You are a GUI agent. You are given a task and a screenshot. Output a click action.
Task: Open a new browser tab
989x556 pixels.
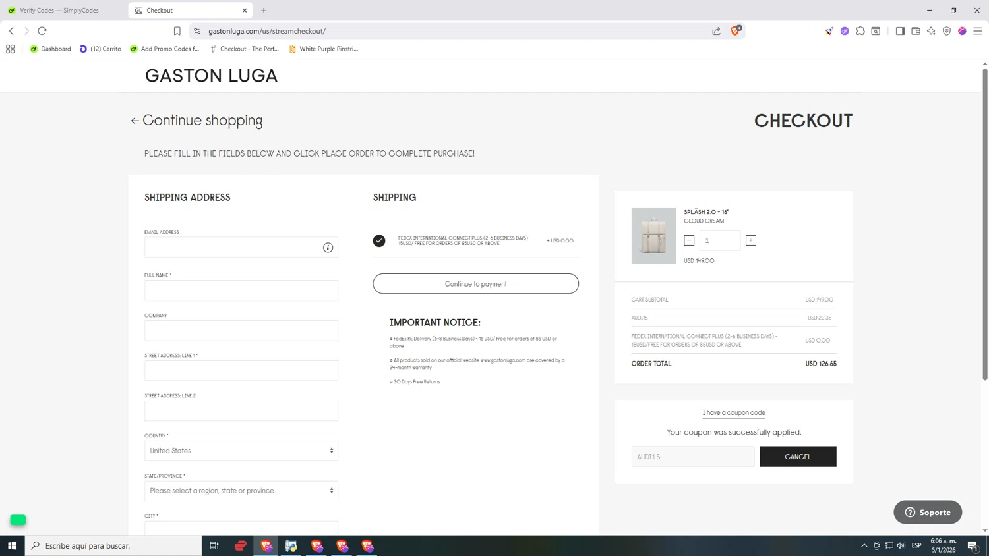[264, 11]
